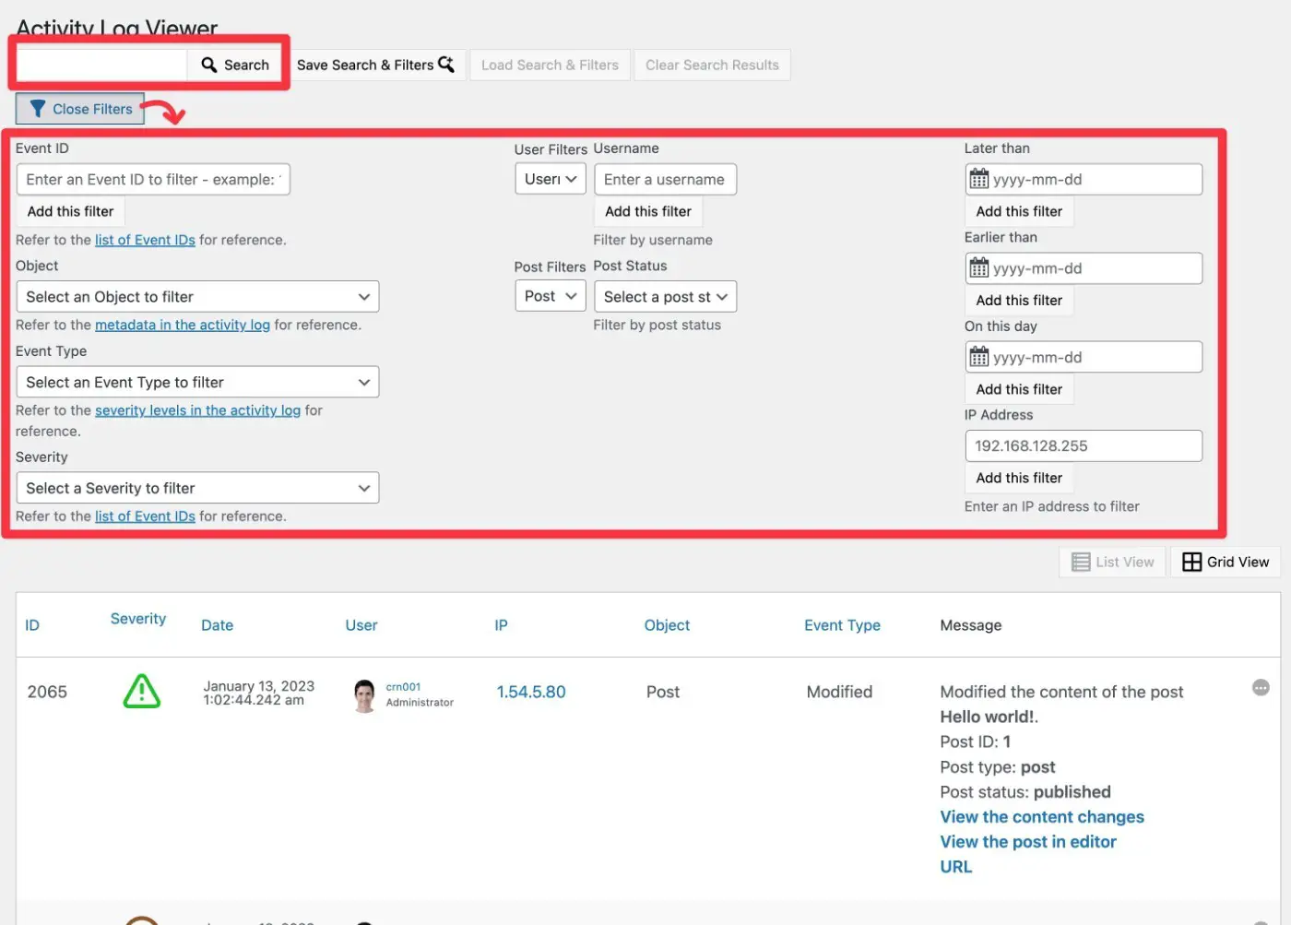This screenshot has height=925, width=1291.
Task: Expand the Select an Object to filter dropdown
Action: tap(197, 297)
